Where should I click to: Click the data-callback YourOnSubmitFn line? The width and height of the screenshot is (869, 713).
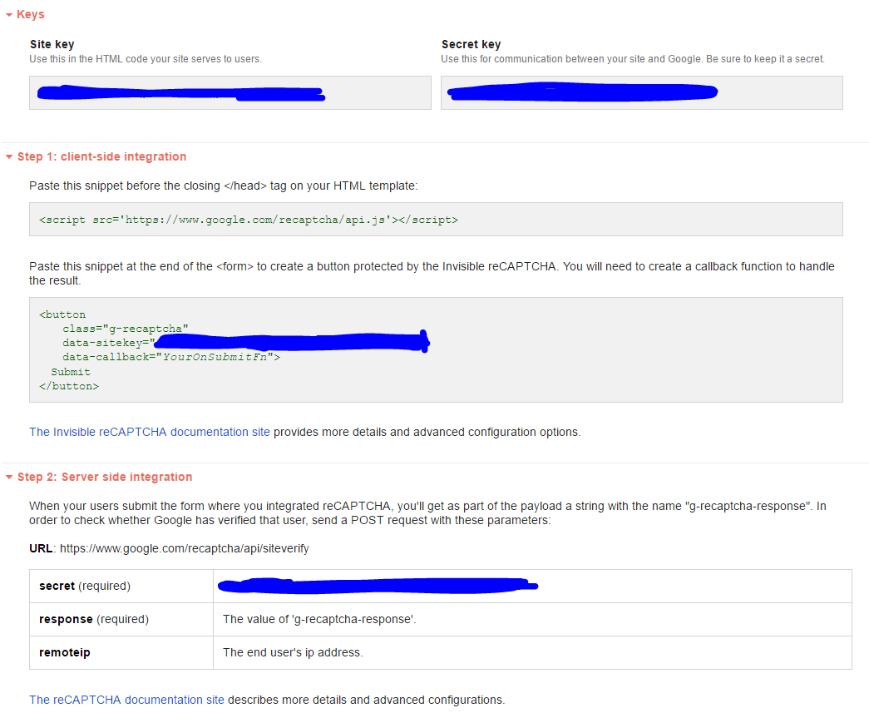coord(171,357)
